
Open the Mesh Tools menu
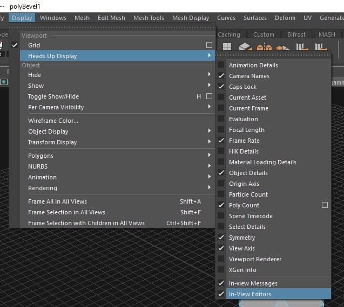tap(149, 18)
